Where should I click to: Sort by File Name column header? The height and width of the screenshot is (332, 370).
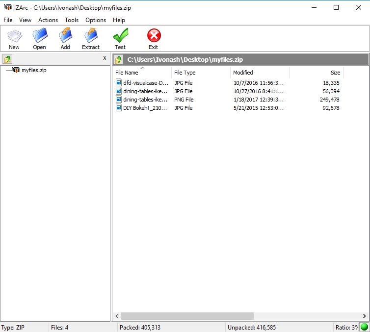point(142,73)
